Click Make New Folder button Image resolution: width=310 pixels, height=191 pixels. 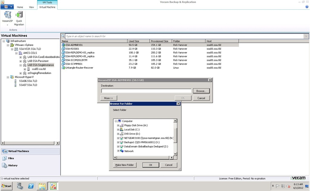[124, 165]
